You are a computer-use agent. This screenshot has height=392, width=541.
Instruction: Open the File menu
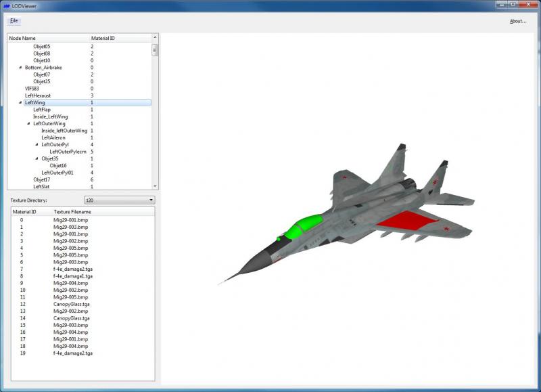[x=14, y=21]
